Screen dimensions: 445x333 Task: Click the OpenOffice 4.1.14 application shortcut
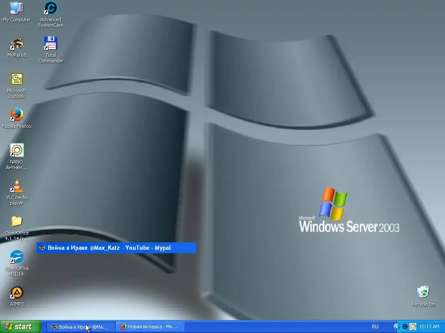coord(17,263)
